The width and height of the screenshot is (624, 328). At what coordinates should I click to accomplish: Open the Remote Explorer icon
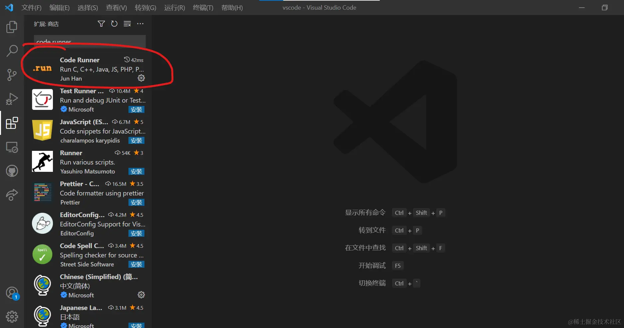point(12,147)
